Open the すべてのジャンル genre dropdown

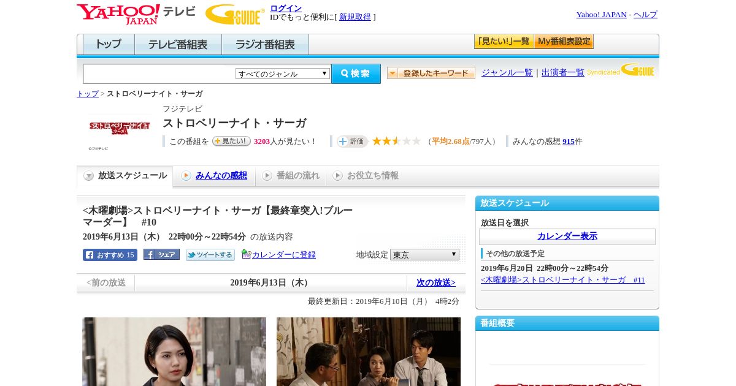(283, 74)
